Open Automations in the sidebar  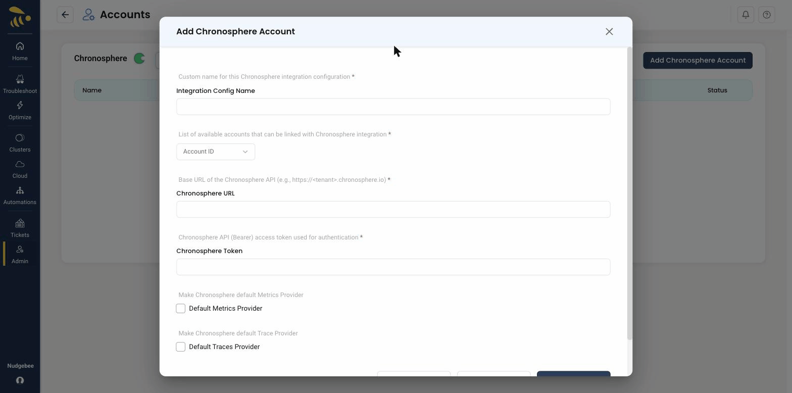[20, 195]
